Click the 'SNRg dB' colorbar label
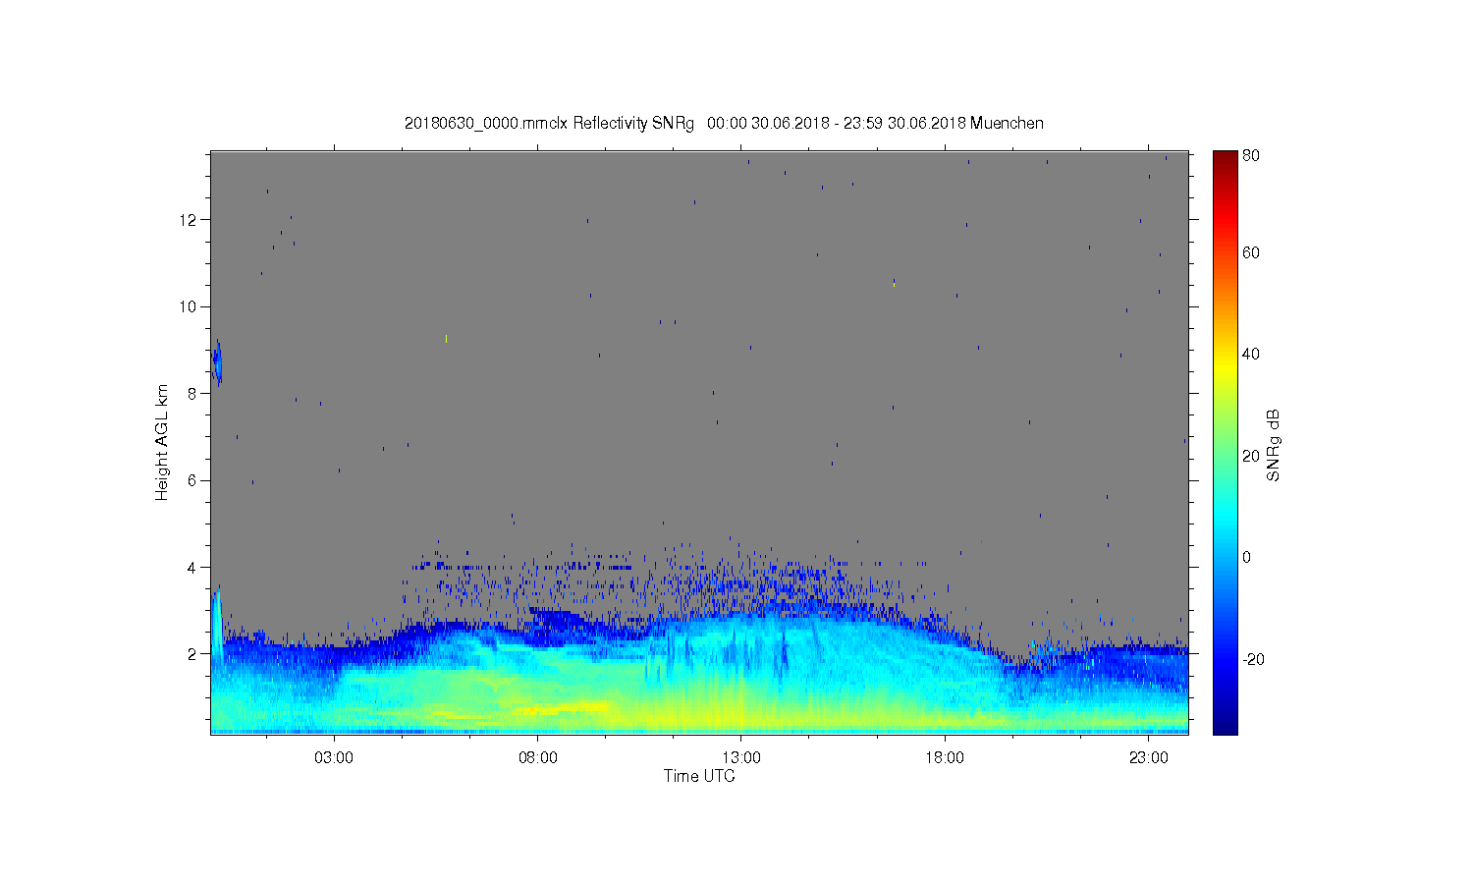1473x884 pixels. pos(1274,445)
